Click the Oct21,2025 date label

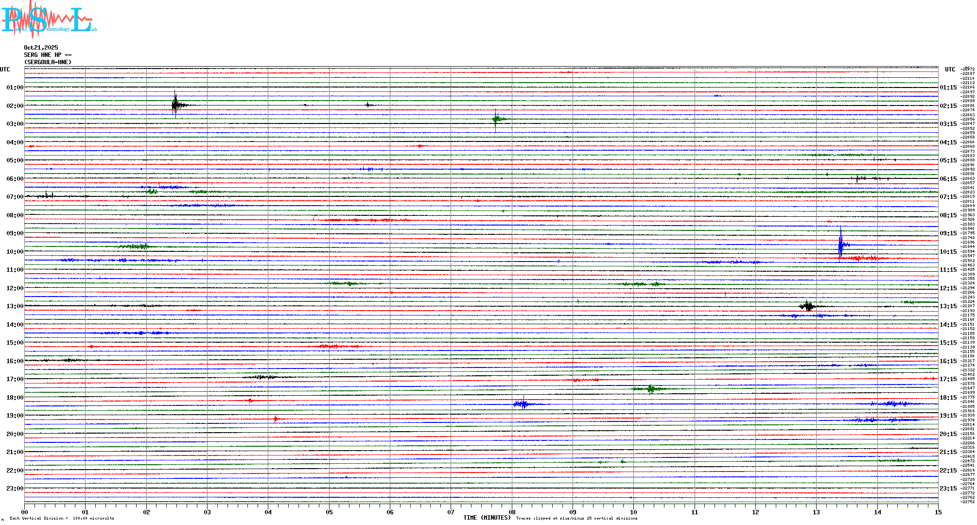(41, 48)
